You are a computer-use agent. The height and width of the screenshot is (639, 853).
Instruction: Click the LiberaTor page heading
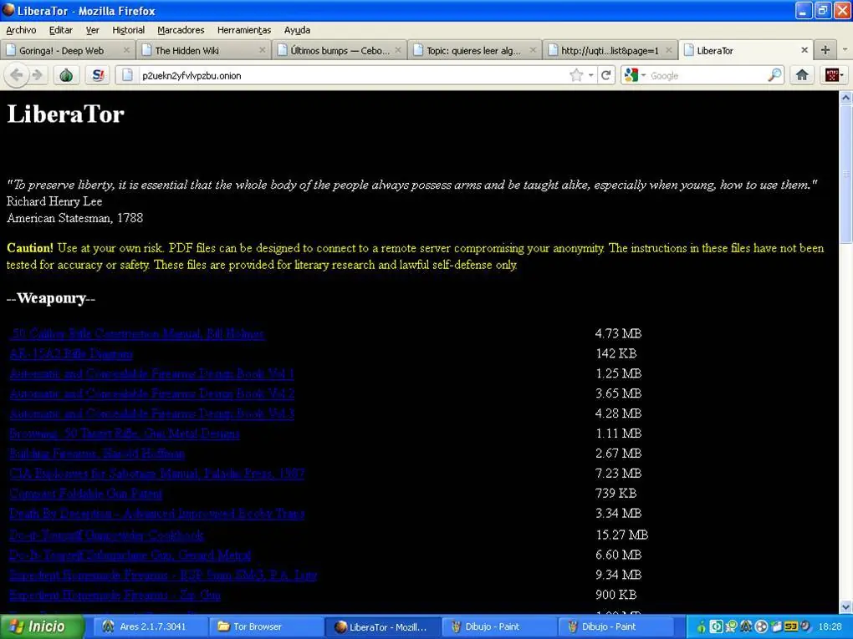click(66, 114)
